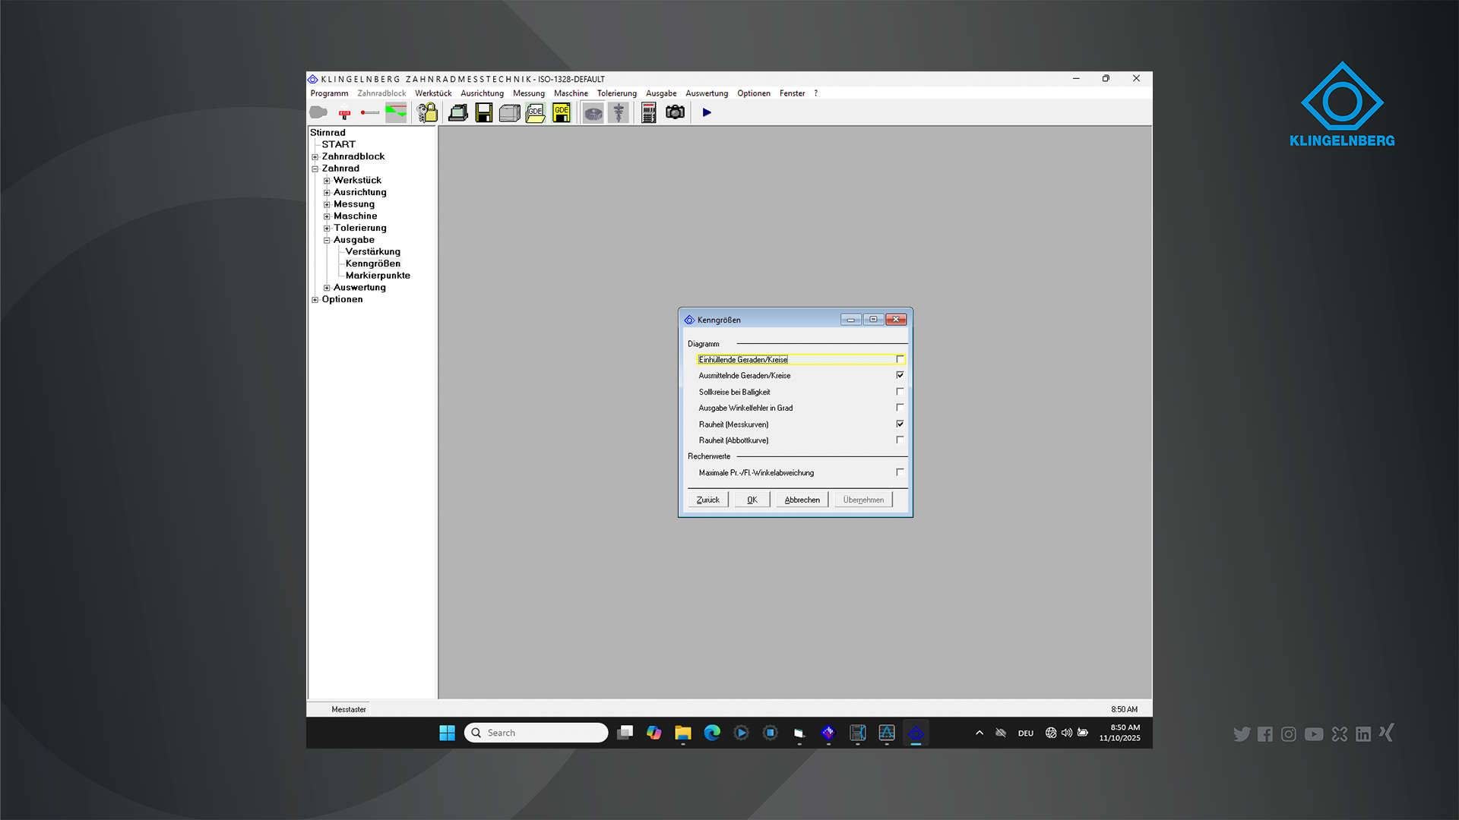Expand the Messung tree node
Image resolution: width=1459 pixels, height=820 pixels.
coord(327,205)
